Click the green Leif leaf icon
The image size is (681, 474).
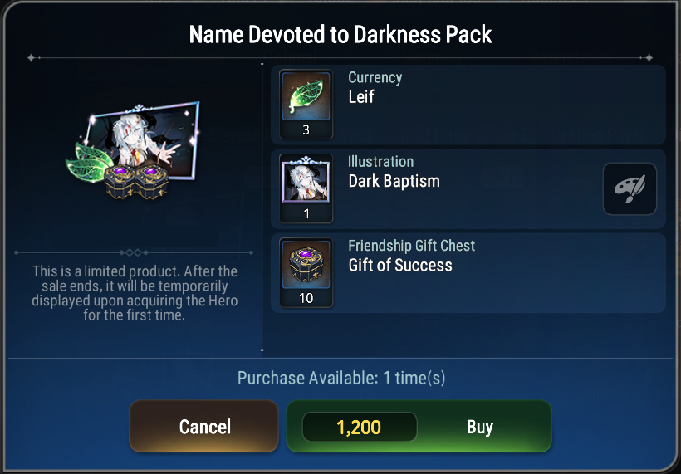(x=306, y=96)
